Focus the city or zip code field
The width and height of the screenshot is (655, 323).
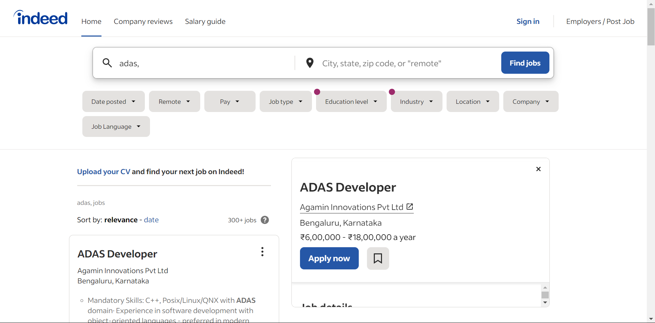[x=407, y=64]
